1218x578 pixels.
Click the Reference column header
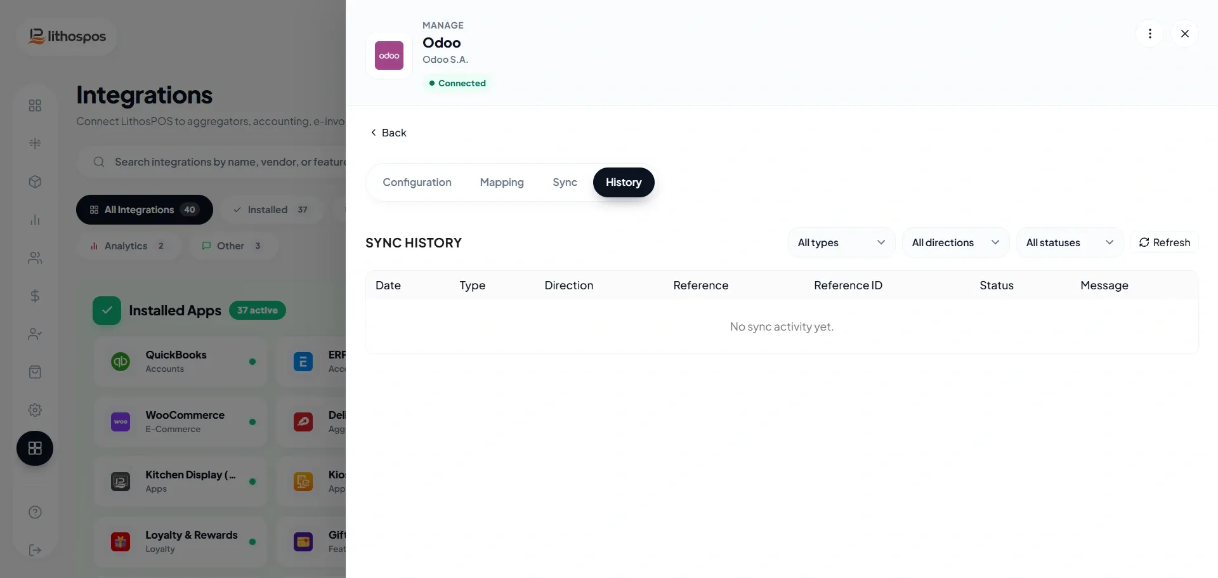point(701,286)
